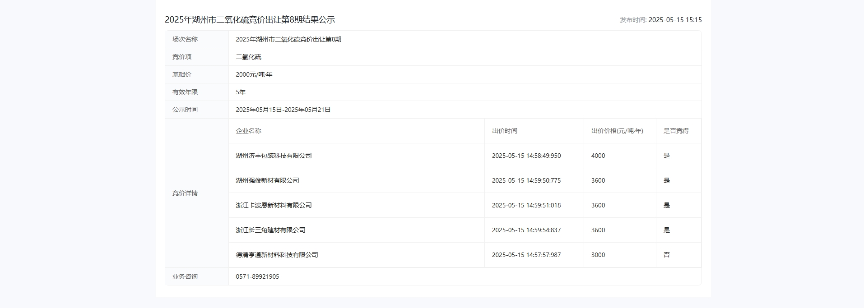This screenshot has width=864, height=308.
Task: Click 是 result for 浙江卡波恩新材料有限公司
Action: coord(667,205)
